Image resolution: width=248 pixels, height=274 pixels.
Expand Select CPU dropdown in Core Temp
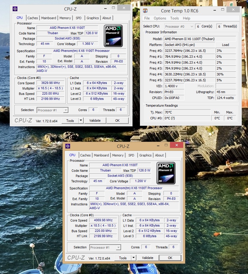[x=179, y=27]
